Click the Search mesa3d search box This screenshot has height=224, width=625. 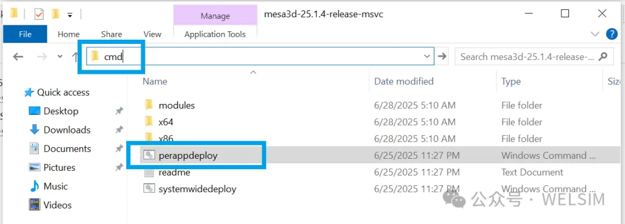527,57
